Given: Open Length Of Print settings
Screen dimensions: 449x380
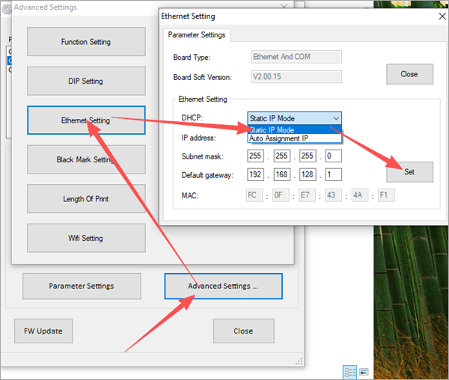Looking at the screenshot, I should click(x=85, y=198).
